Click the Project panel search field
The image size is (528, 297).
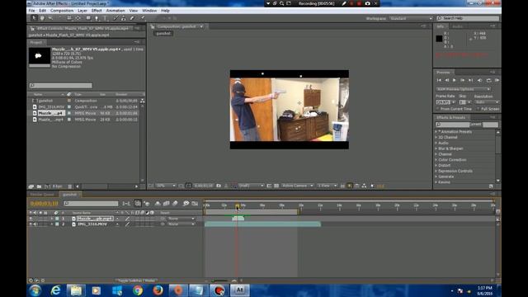[60, 86]
